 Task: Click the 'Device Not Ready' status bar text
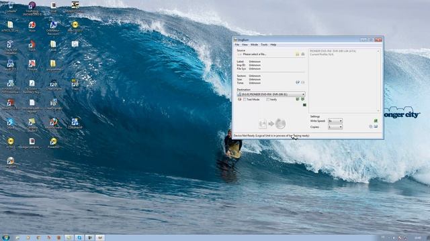coord(271,135)
